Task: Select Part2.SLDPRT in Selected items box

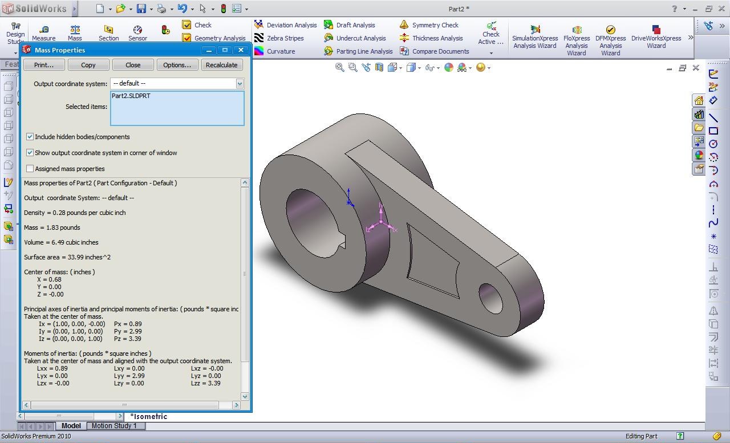Action: (131, 96)
